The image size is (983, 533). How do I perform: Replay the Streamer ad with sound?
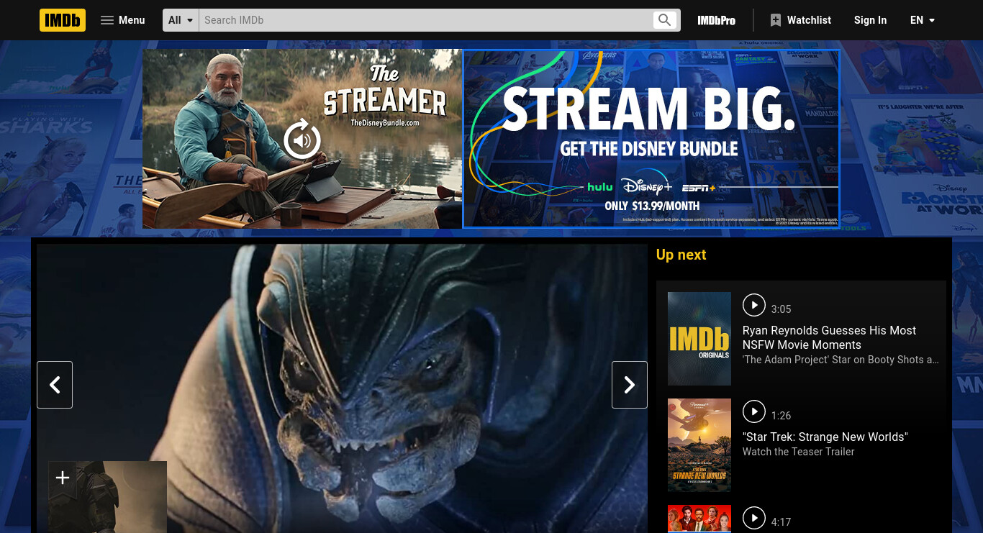click(x=302, y=139)
